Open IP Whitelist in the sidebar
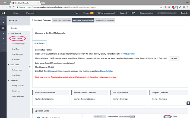The height and width of the screenshot is (118, 190). [x=15, y=59]
